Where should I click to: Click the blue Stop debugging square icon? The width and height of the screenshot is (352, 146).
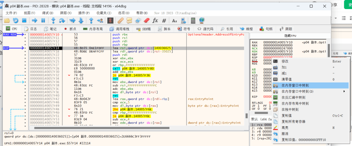coord(24,21)
